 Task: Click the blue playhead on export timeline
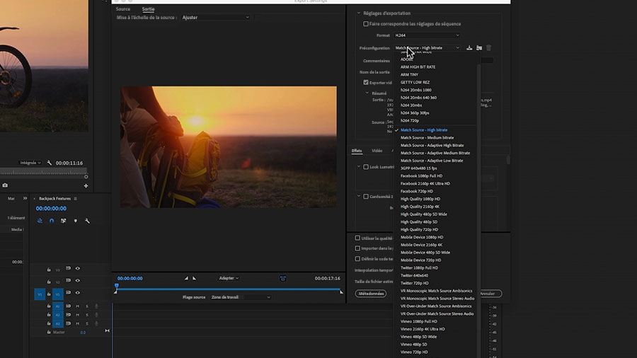[117, 287]
